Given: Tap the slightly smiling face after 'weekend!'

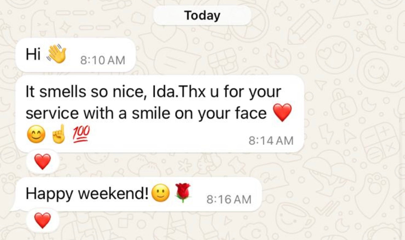Looking at the screenshot, I should coord(161,194).
